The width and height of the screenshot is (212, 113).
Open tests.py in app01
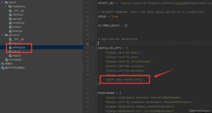(17, 27)
